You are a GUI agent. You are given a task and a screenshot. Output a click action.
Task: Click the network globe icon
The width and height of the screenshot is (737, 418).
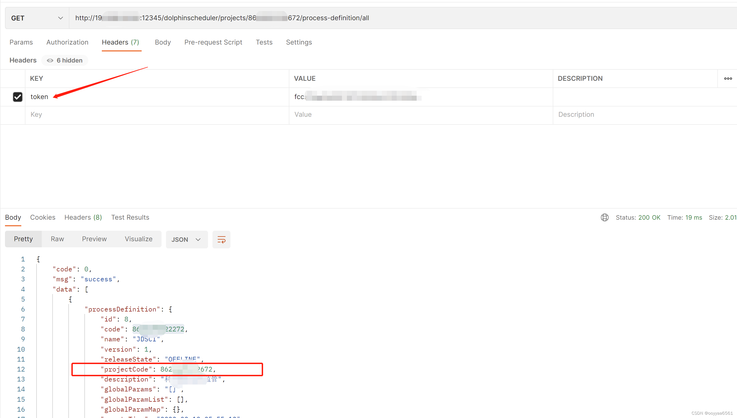[605, 218]
